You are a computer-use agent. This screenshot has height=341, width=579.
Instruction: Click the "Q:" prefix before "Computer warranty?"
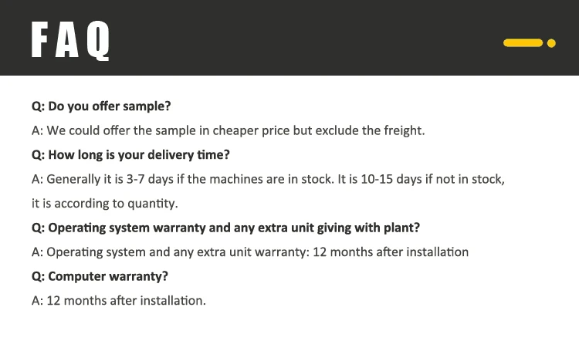38,275
